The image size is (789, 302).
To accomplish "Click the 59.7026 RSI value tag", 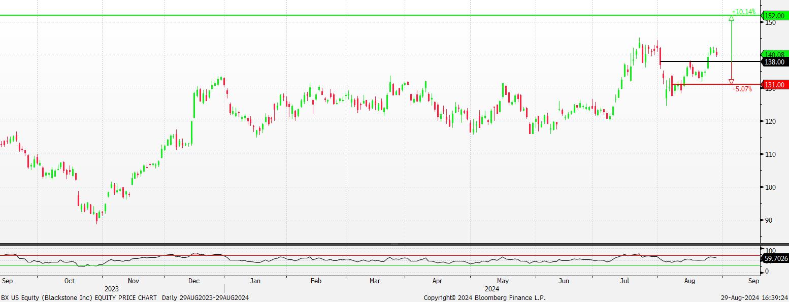I will point(775,258).
